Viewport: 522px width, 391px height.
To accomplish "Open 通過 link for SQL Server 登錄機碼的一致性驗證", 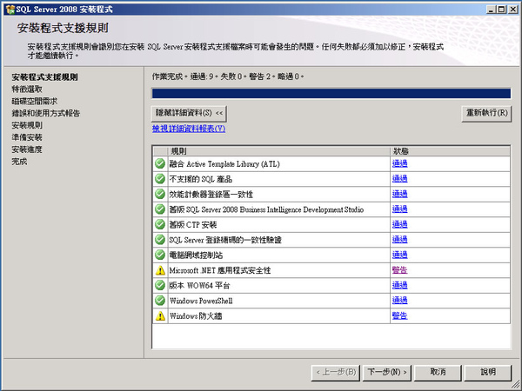I will tap(400, 240).
